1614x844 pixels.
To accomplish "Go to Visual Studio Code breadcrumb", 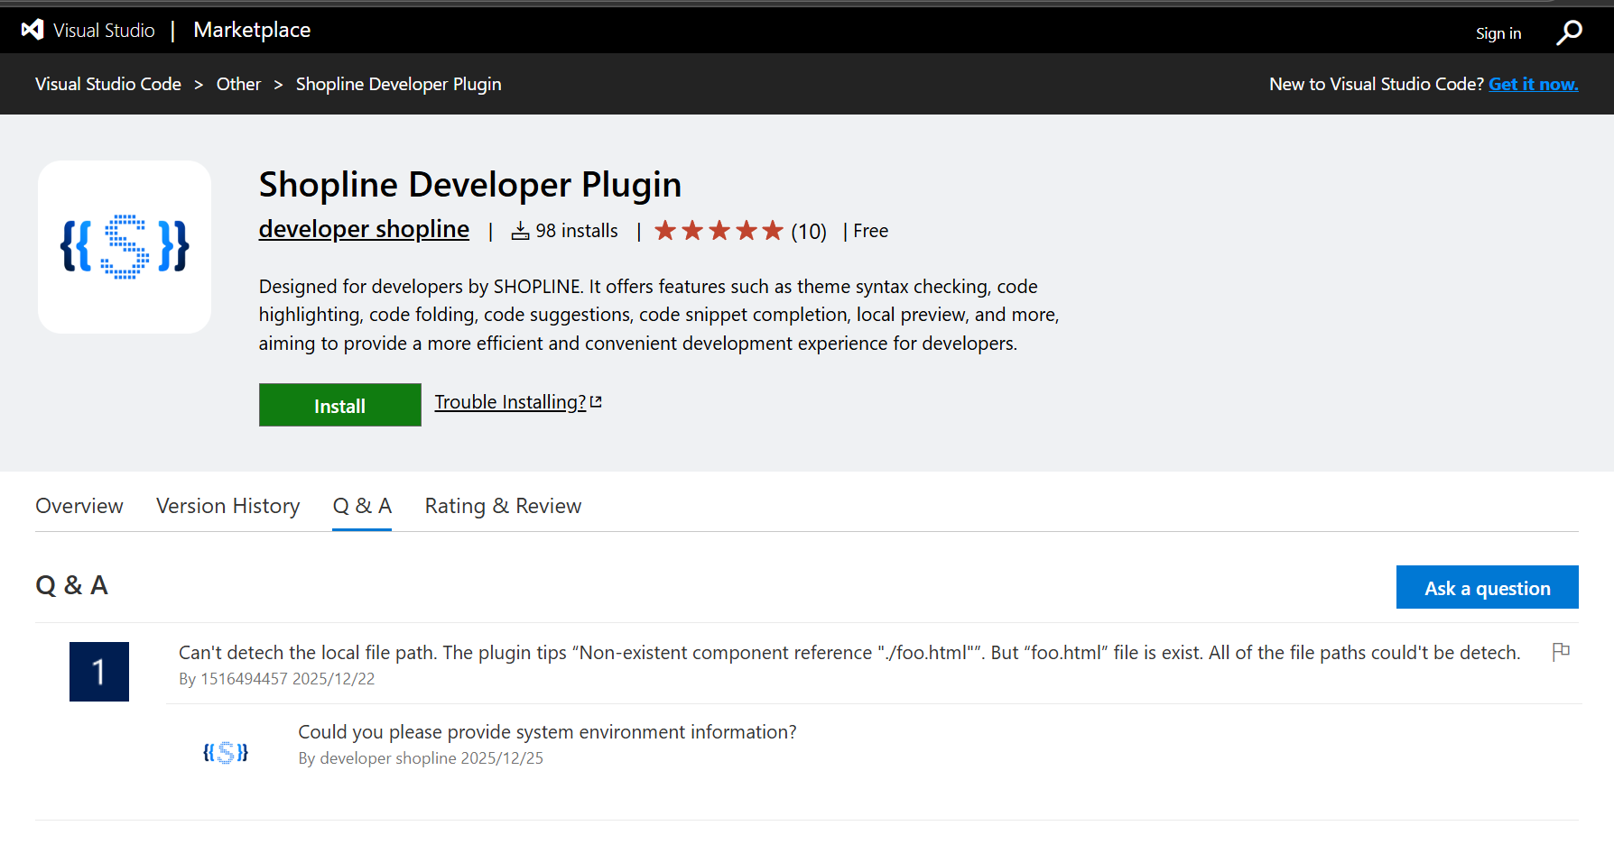I will pyautogui.click(x=108, y=84).
